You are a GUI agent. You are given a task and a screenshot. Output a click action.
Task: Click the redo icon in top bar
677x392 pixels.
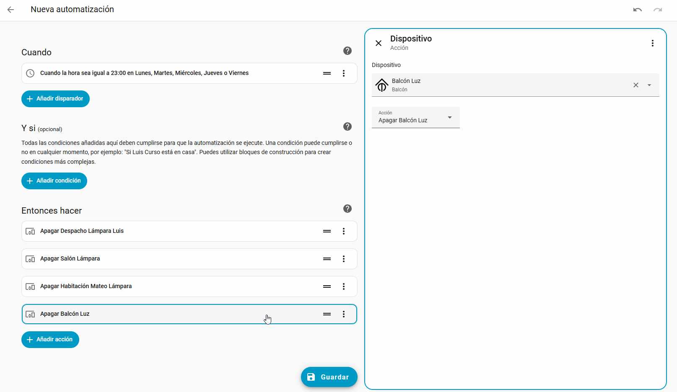[657, 10]
